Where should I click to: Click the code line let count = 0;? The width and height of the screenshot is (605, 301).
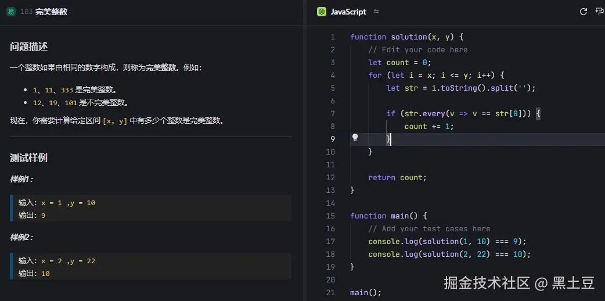point(399,63)
